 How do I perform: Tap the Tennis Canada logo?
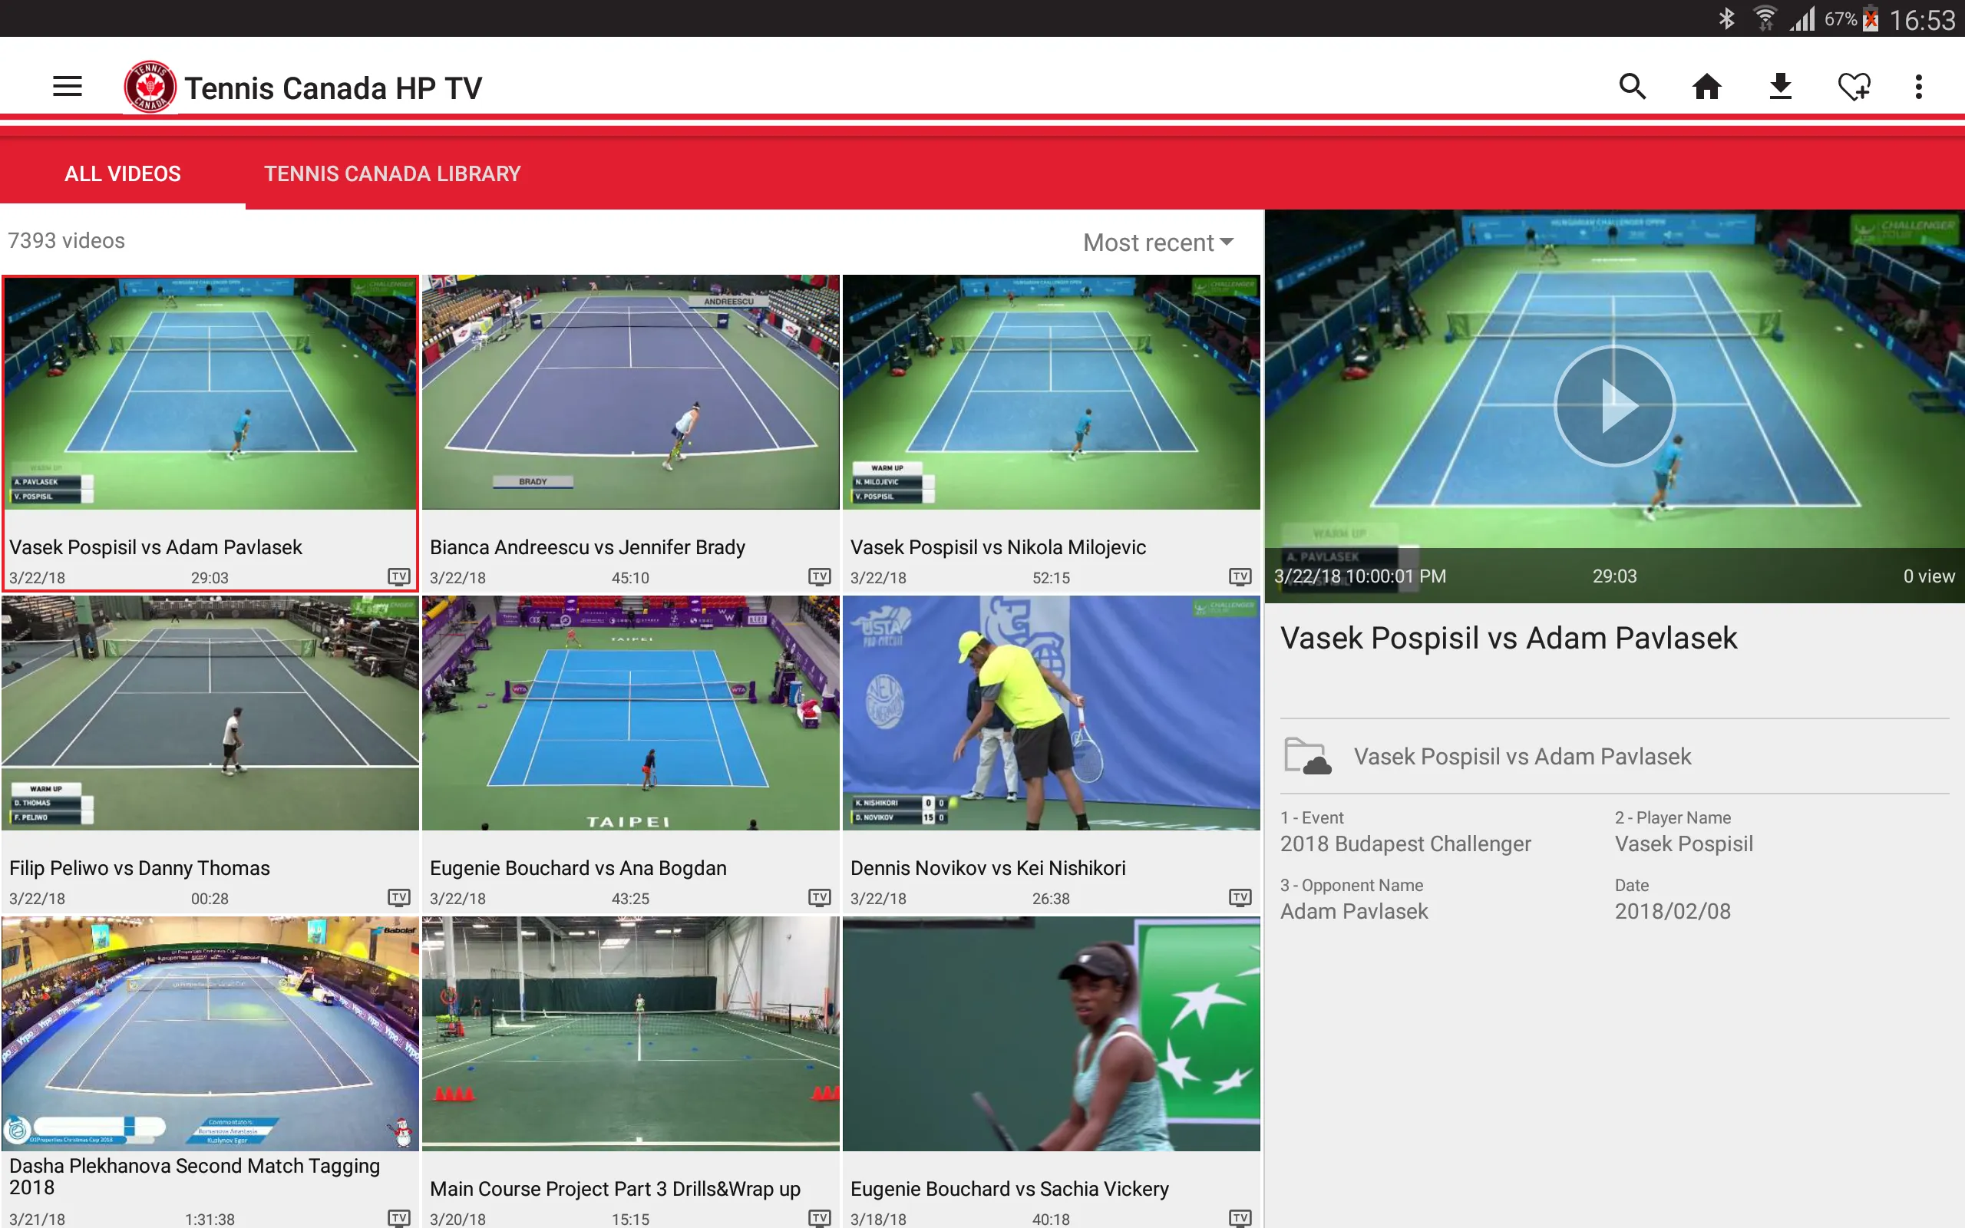pos(150,87)
